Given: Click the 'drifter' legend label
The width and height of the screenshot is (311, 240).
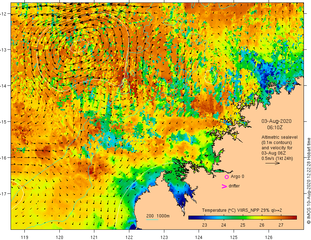Looking at the screenshot, I should [234, 186].
